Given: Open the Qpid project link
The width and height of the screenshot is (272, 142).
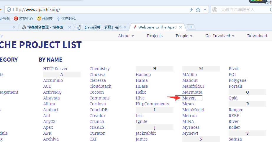Looking at the screenshot, I should point(233,98).
